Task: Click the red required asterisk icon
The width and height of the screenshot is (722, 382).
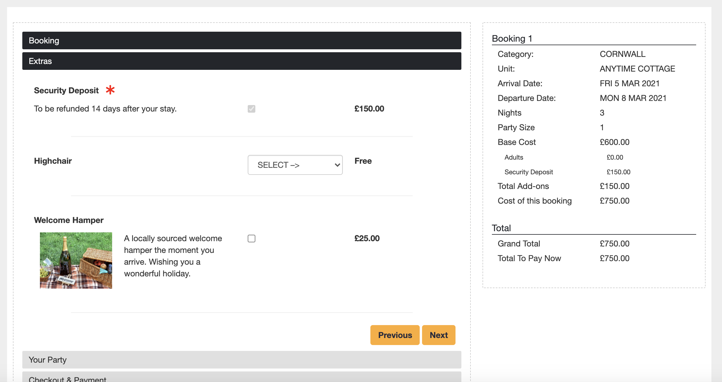Action: 110,90
